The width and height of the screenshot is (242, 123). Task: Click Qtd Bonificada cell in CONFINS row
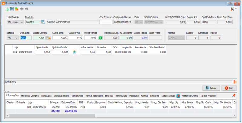point(60,52)
